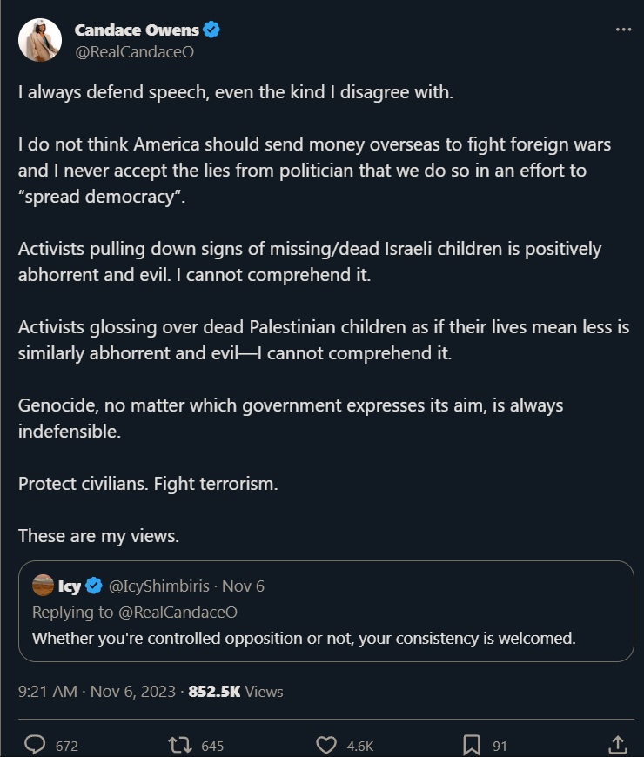Click the share upload icon

(x=617, y=745)
